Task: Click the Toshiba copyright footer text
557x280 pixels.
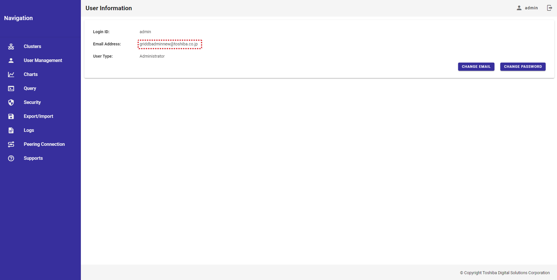Action: 505,273
